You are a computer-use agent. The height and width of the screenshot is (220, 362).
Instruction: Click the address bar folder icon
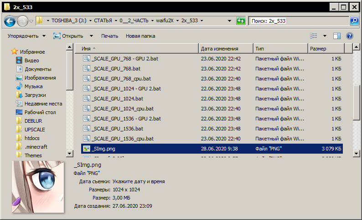click(40, 20)
